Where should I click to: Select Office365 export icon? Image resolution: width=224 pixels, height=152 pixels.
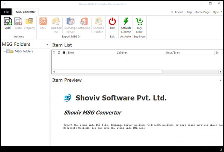click(84, 21)
